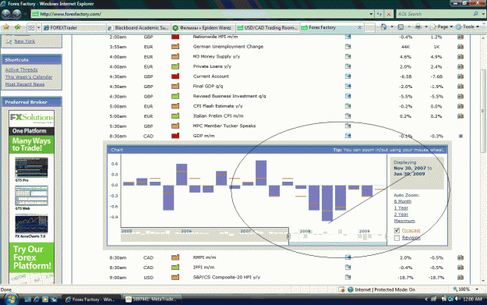
Task: Switch to Blackboard Academic Suite tab
Action: click(x=139, y=27)
